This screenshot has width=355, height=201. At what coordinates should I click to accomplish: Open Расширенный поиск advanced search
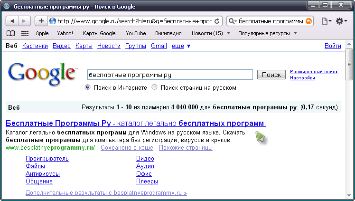[x=314, y=72]
